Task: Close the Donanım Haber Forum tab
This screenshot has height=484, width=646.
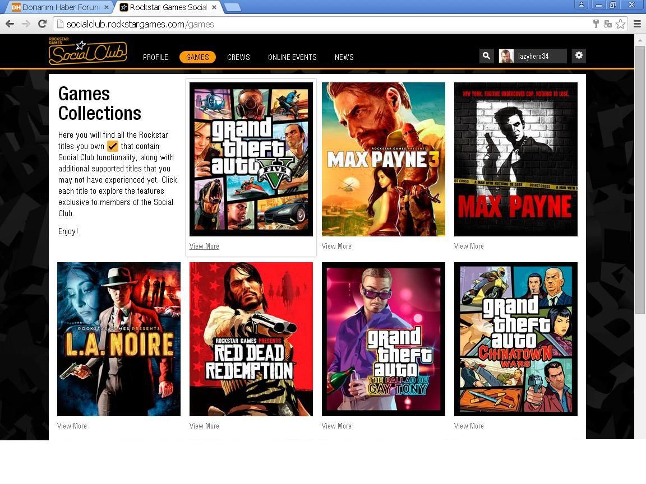Action: click(107, 7)
